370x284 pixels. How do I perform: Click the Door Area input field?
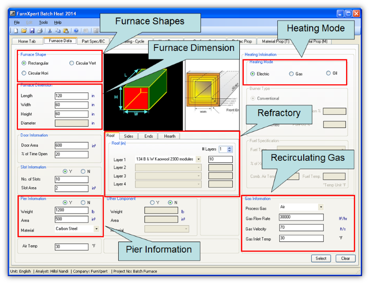(x=71, y=145)
